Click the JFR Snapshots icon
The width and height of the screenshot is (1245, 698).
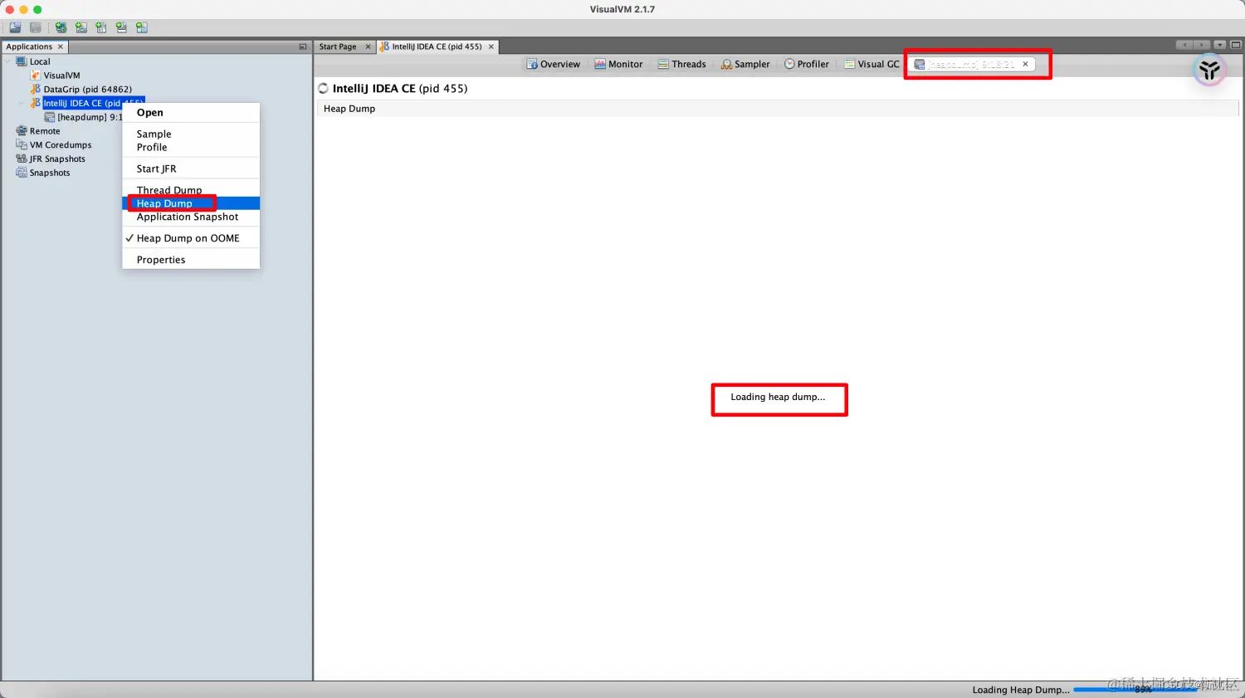pyautogui.click(x=22, y=159)
